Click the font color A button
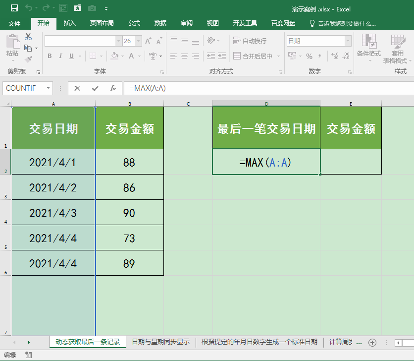The width and height of the screenshot is (414, 361). pyautogui.click(x=131, y=56)
